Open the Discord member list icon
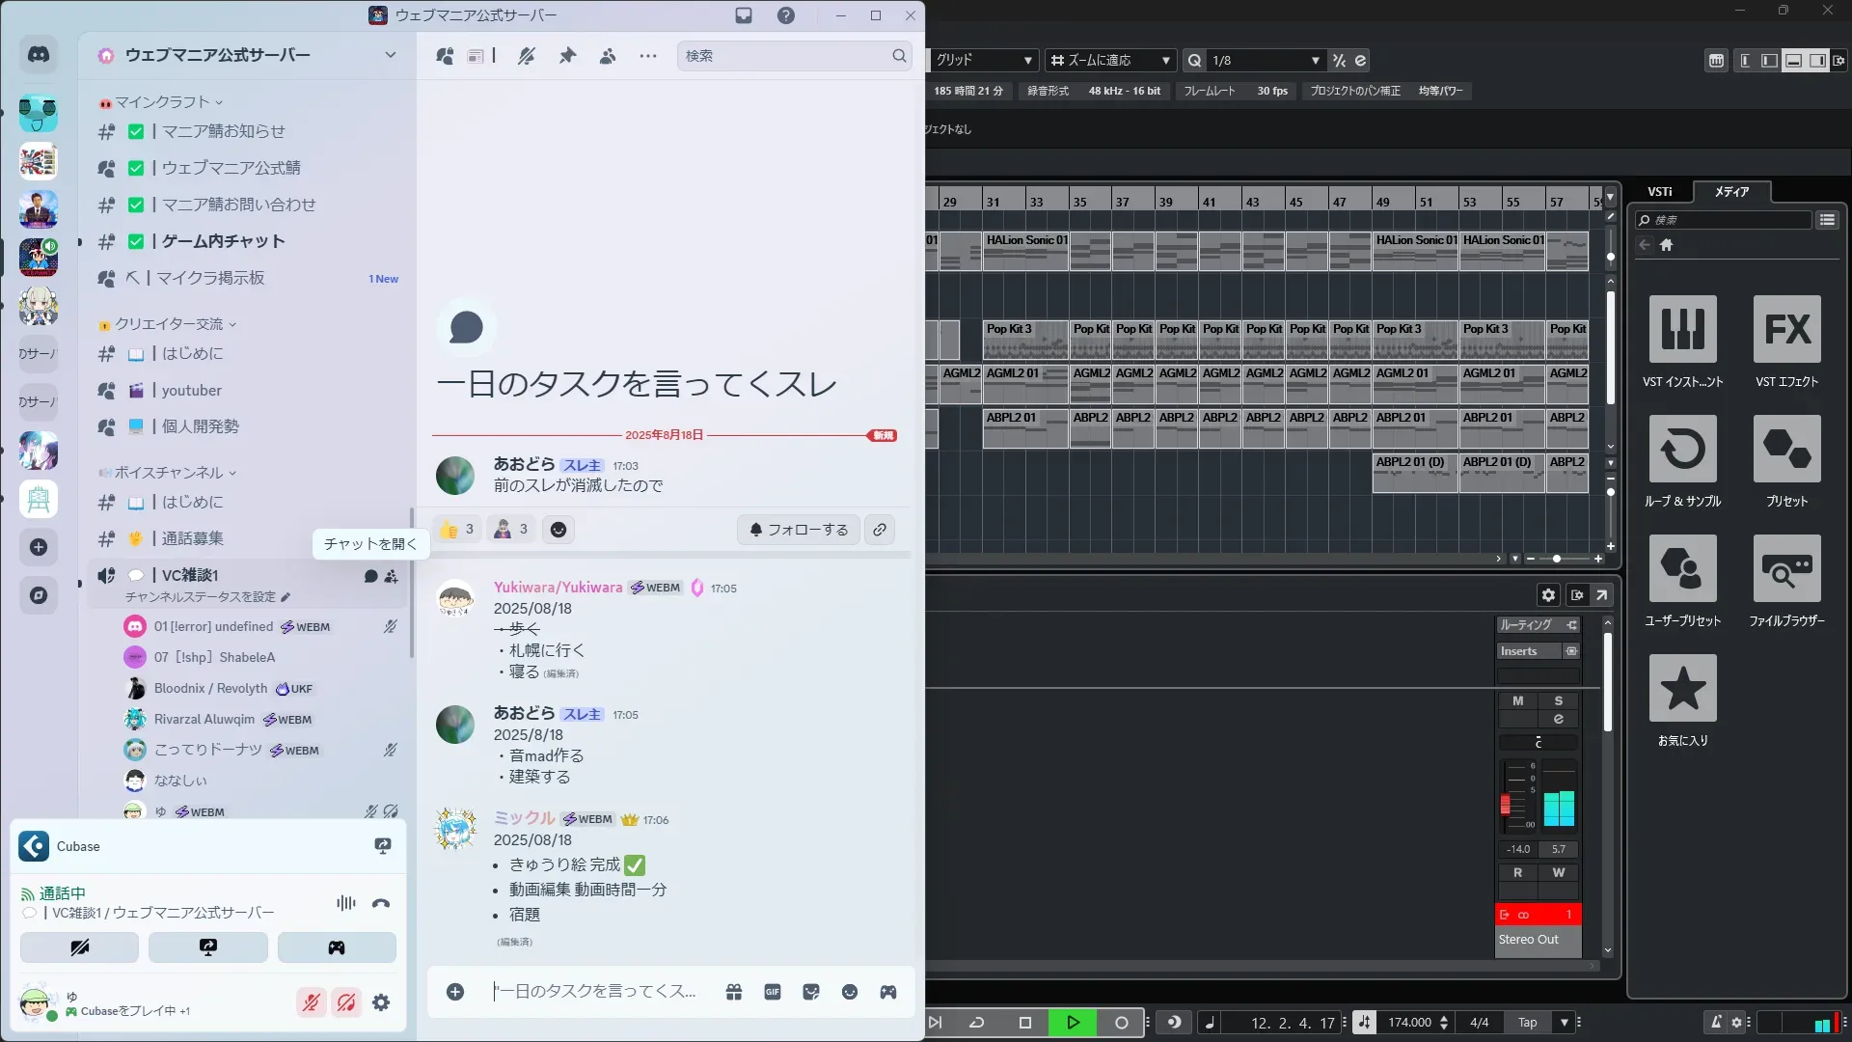Image resolution: width=1852 pixels, height=1042 pixels. click(608, 56)
